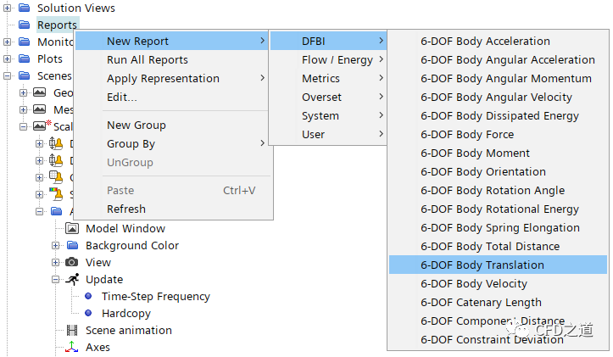Create a 6-DOF Body Dissipated Energy report
This screenshot has height=357, width=613.
[498, 115]
